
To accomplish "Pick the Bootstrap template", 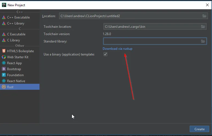I will tap(20, 69).
